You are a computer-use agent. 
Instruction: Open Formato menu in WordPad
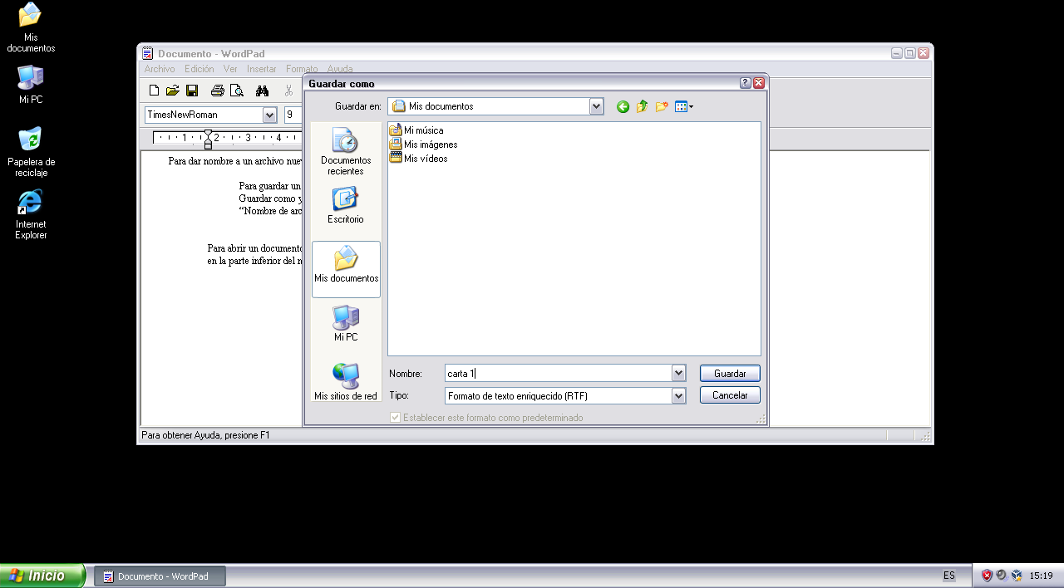point(302,69)
